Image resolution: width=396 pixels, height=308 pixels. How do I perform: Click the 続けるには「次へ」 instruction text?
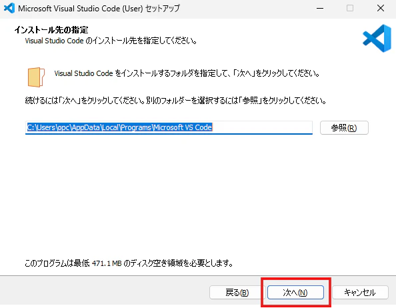tap(175, 101)
